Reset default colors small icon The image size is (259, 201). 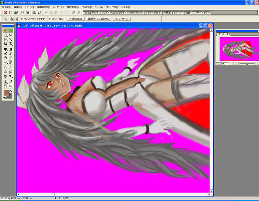(4, 97)
